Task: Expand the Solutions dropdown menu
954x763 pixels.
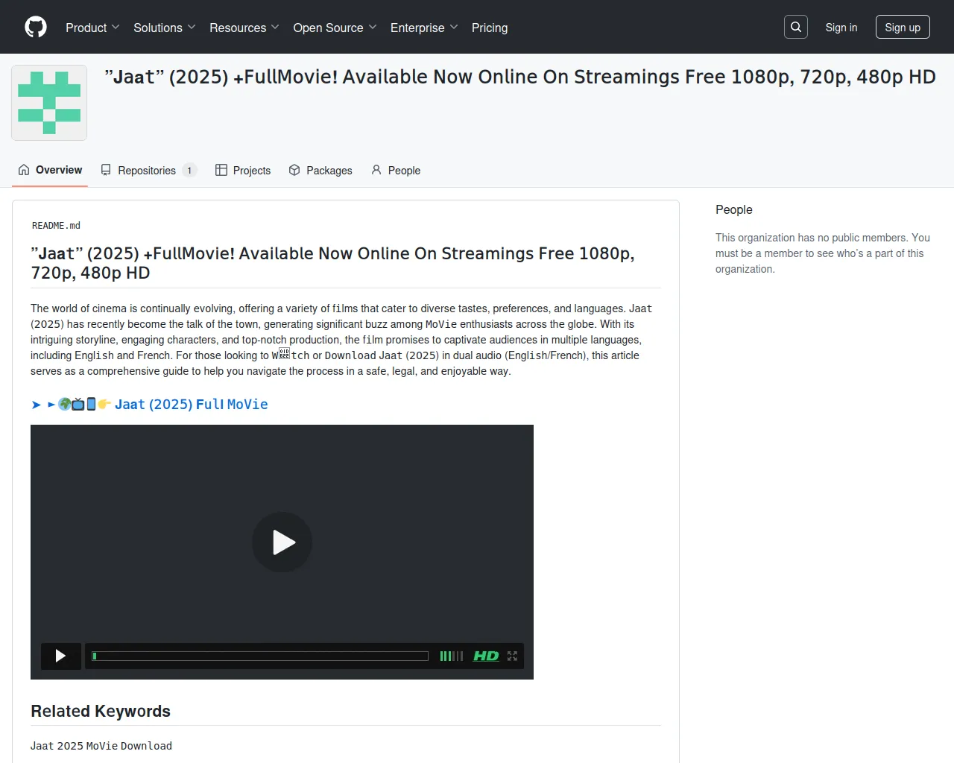Action: [x=164, y=28]
